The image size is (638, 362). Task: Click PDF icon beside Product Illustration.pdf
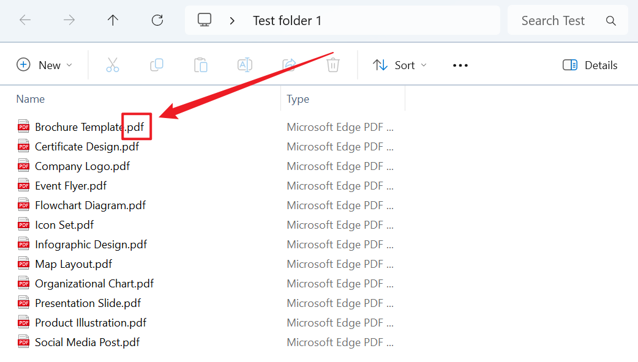point(24,322)
